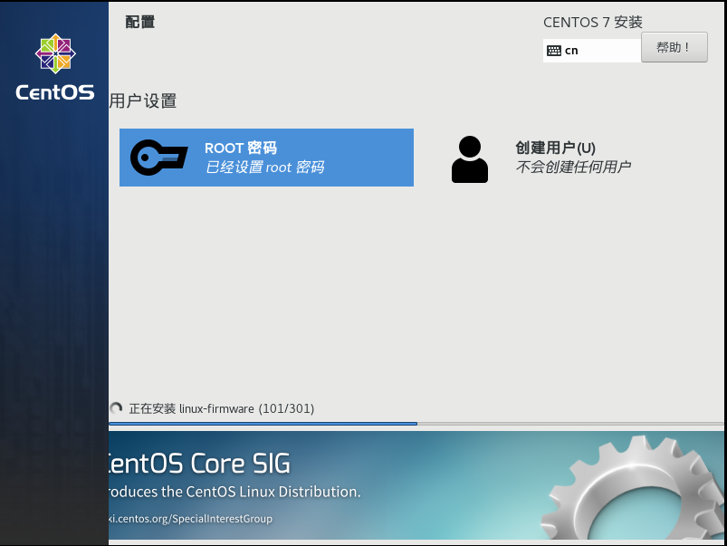Open the ROOT 密码 settings key icon

(x=159, y=158)
